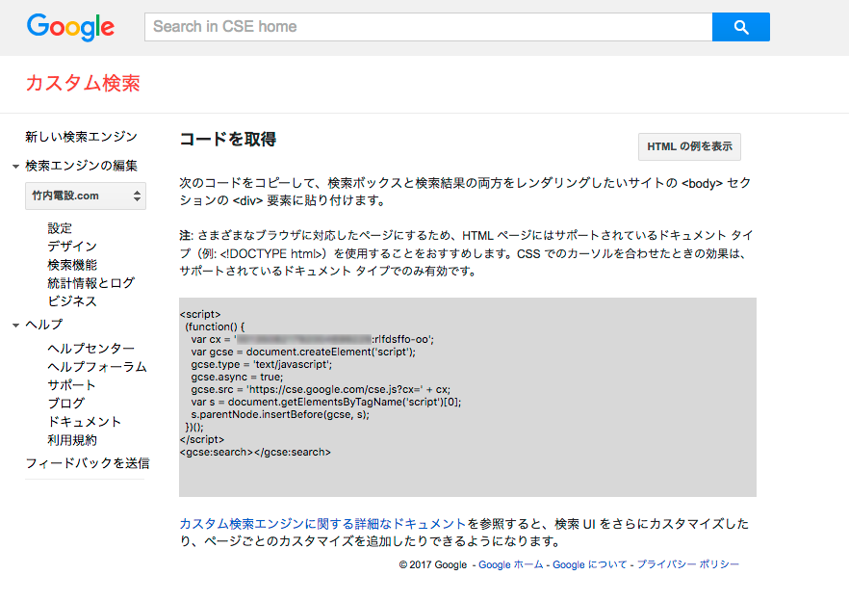Viewport: 849px width, 601px height.
Task: Go to デザイン in the sidebar
Action: point(72,247)
